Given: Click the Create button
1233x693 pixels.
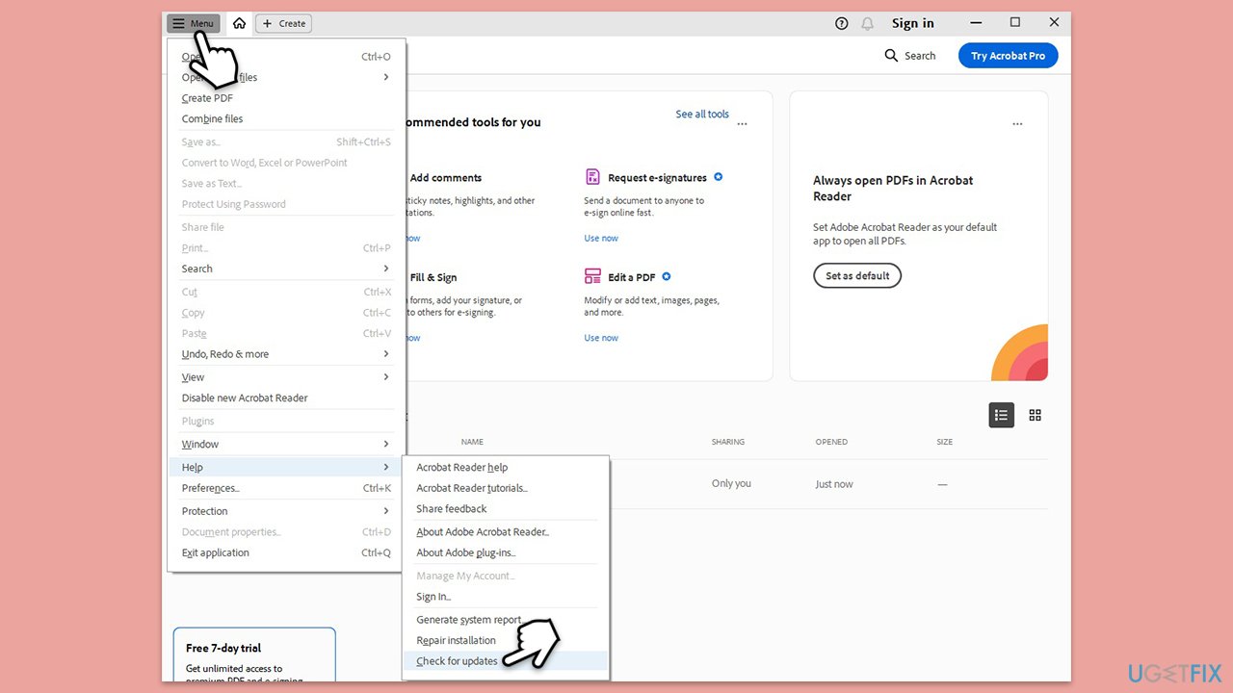Looking at the screenshot, I should pos(283,23).
